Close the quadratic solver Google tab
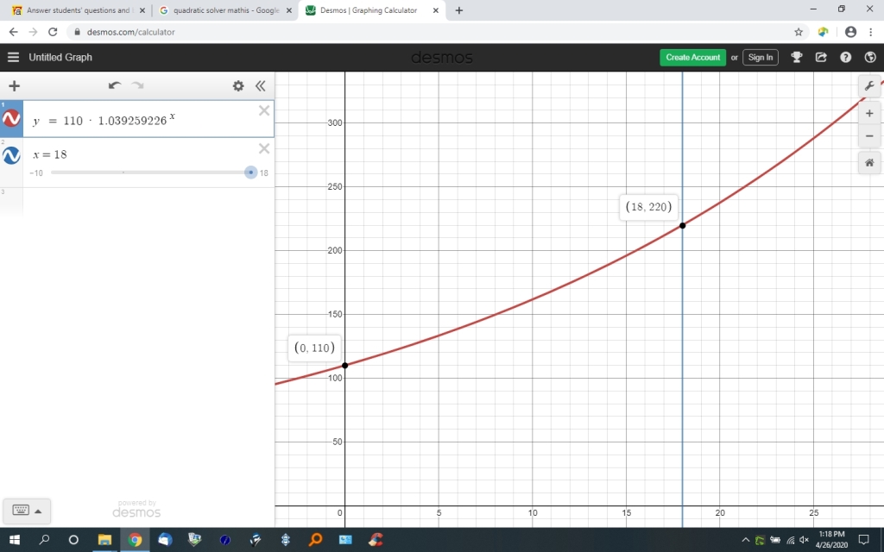 tap(288, 10)
